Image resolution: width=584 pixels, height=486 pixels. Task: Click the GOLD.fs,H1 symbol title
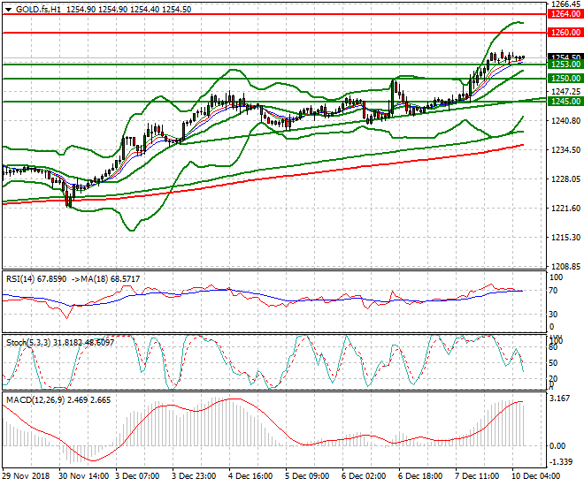[38, 10]
